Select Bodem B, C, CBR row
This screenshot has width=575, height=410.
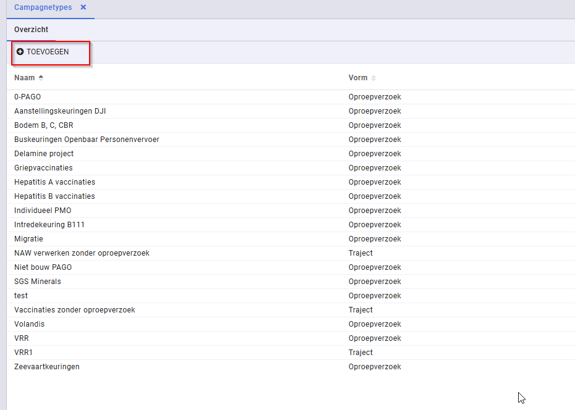click(x=291, y=125)
